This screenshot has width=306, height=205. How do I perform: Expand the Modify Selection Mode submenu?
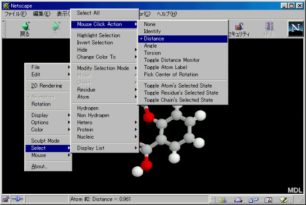[104, 68]
